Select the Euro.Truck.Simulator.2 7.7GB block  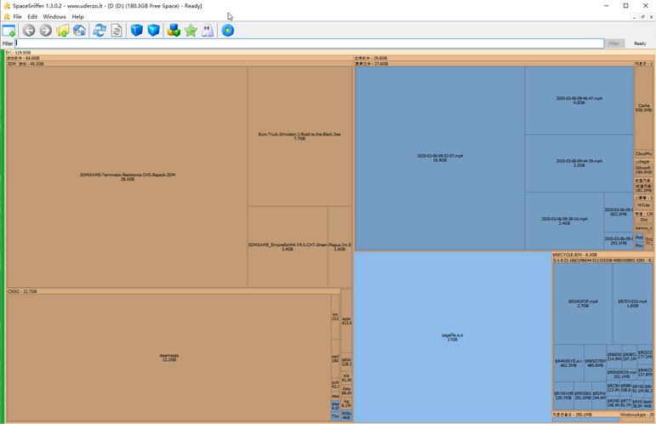coord(299,136)
